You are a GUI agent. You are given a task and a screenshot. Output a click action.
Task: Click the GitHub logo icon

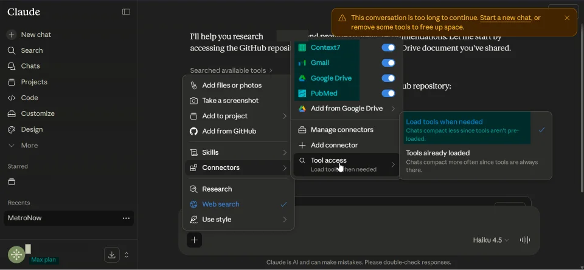[x=193, y=131]
